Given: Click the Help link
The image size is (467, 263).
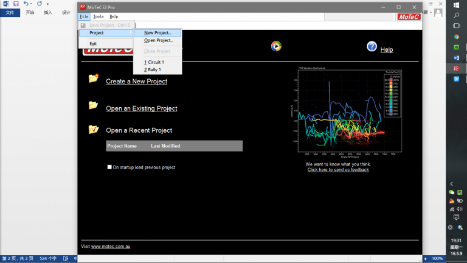Looking at the screenshot, I should tap(387, 49).
